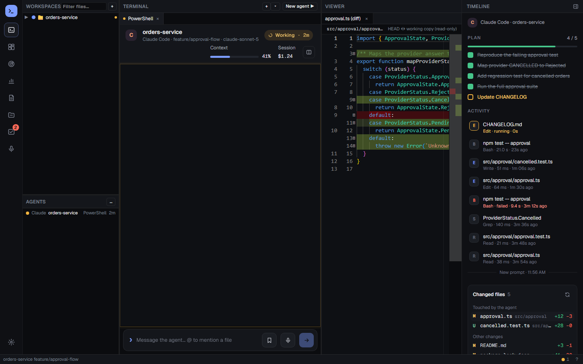Open the dashboard grid sidebar icon
Viewport: 583px width, 364px height.
(x=11, y=47)
